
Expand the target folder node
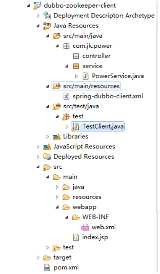[x=38, y=258]
